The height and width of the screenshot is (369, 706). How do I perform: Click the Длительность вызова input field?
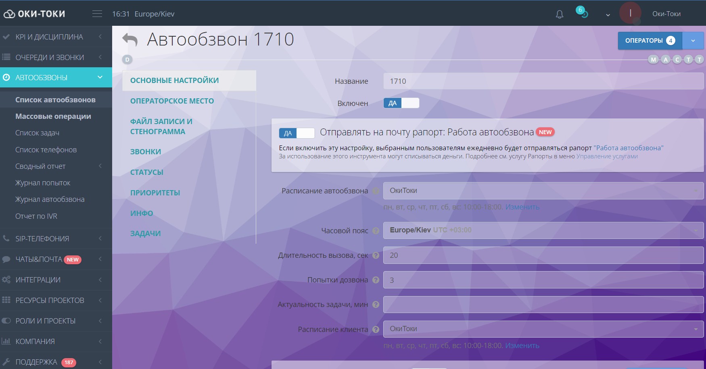pyautogui.click(x=543, y=255)
